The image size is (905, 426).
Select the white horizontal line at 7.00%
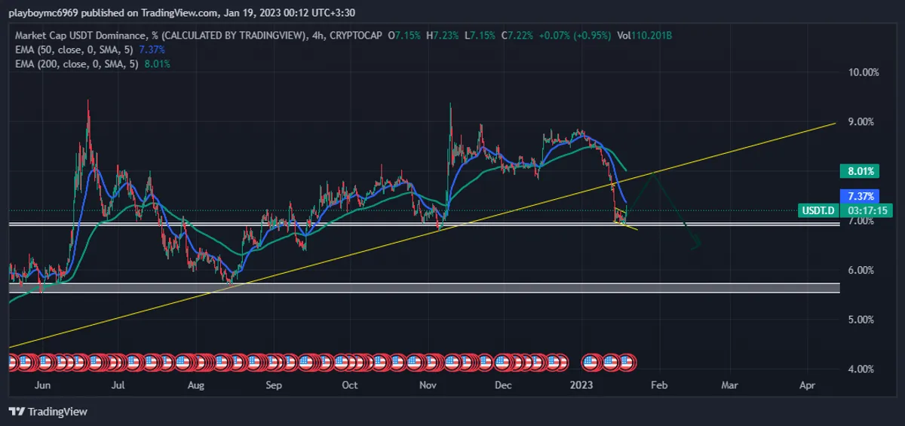(x=302, y=223)
